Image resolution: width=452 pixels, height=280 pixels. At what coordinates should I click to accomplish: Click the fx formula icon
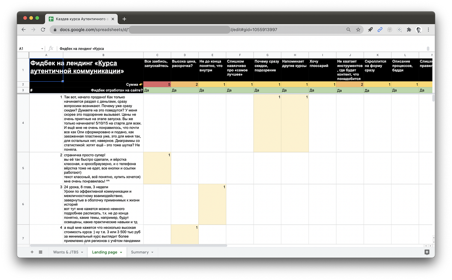(51, 48)
